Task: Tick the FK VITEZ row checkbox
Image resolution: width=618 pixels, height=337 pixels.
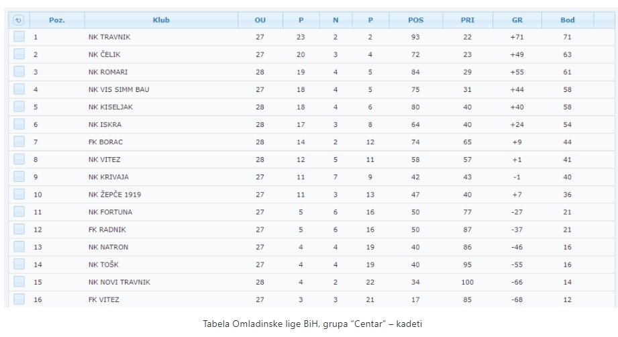Action: [x=19, y=299]
